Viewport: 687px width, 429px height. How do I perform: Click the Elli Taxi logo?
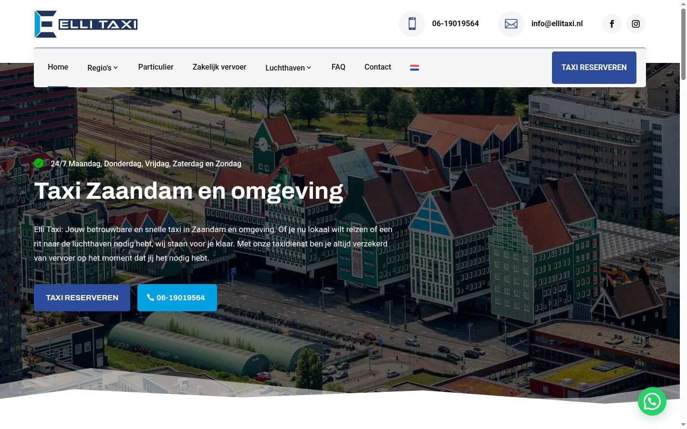click(x=86, y=24)
